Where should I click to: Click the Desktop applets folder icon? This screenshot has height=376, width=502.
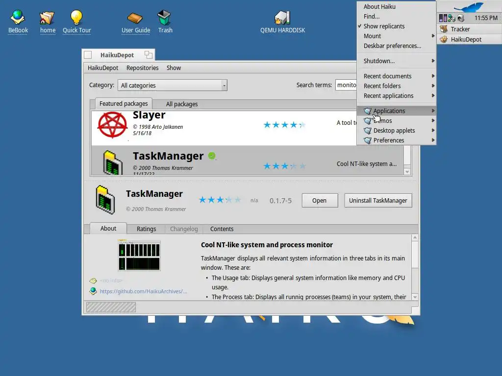pyautogui.click(x=368, y=131)
